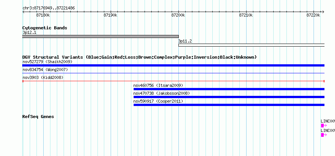This screenshot has height=156, width=335.
Task: Click the white 3p11.2 cytogenetic band
Action: (251, 45)
